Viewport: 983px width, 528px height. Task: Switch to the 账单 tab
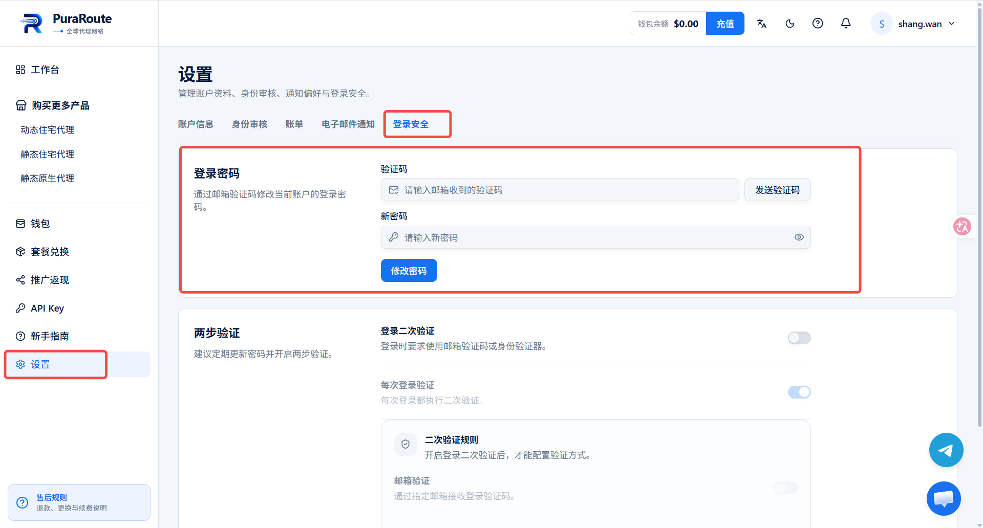(294, 124)
